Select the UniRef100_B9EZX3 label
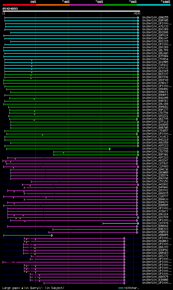The height and width of the screenshot is (290, 173). pyautogui.click(x=155, y=229)
